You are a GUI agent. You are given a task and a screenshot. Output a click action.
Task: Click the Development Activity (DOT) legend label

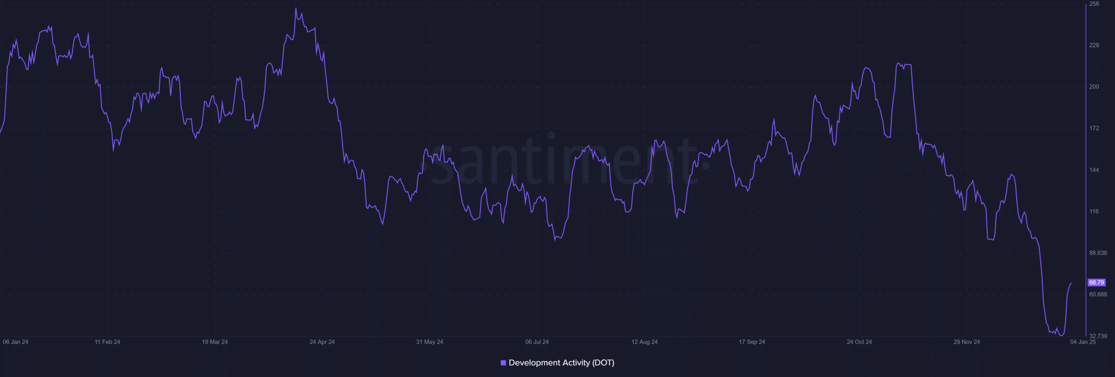(561, 363)
